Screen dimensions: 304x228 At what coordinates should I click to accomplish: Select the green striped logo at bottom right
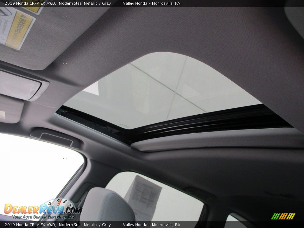click(283, 216)
